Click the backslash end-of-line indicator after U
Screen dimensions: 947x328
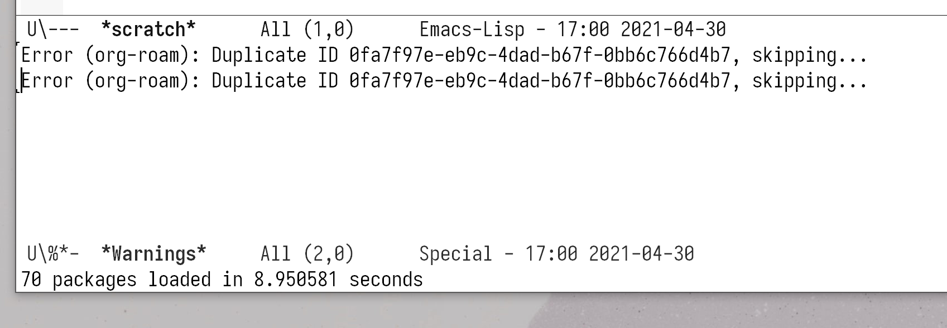coord(41,29)
